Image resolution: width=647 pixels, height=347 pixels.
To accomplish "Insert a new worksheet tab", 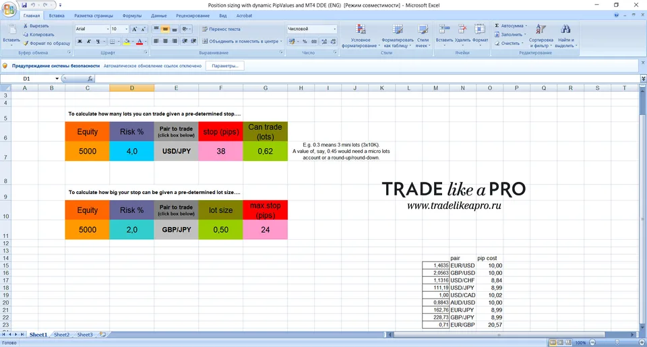I will (x=102, y=335).
